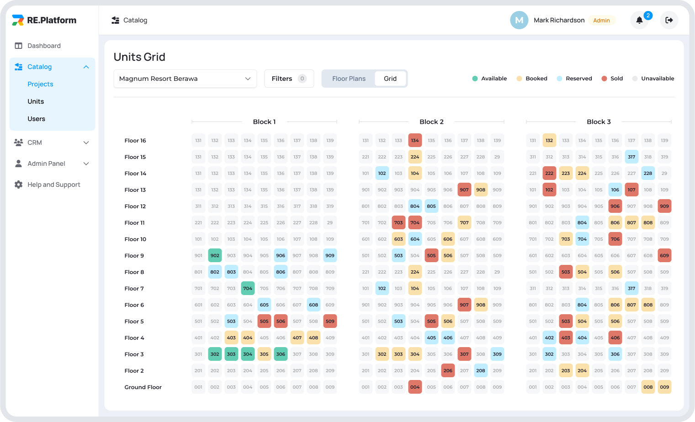The image size is (695, 422).
Task: Toggle the Available status legend
Action: [489, 79]
